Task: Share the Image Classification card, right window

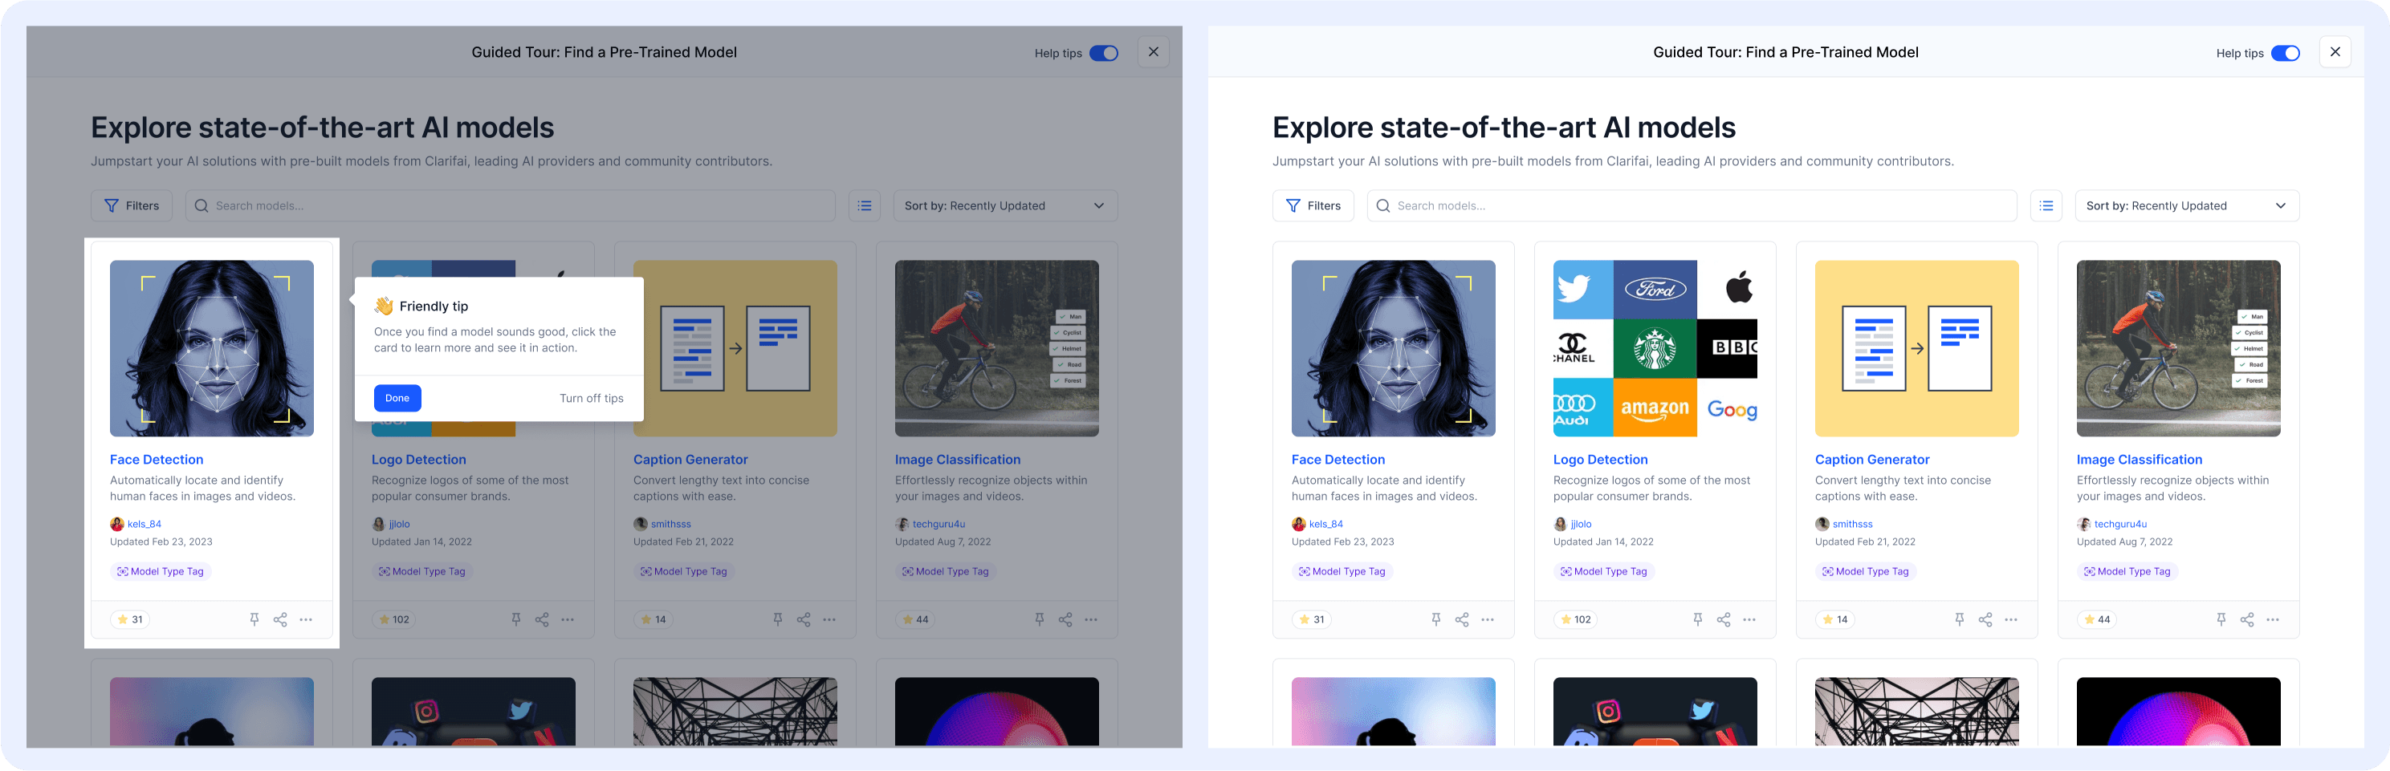Action: (2247, 620)
